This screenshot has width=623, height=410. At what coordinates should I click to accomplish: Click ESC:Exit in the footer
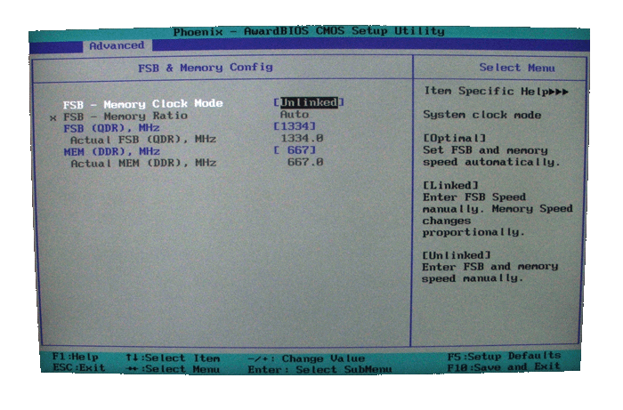coord(79,367)
